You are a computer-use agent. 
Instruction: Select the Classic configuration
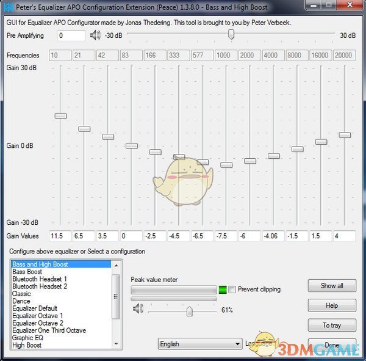coord(61,294)
